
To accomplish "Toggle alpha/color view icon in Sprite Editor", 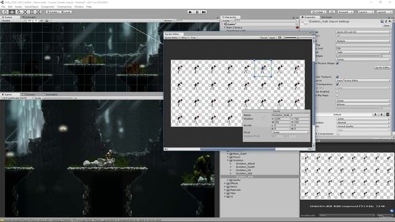I will pos(280,38).
